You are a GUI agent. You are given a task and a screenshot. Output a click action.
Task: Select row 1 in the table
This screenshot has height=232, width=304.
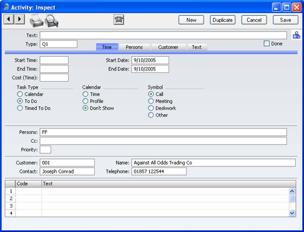point(147,191)
